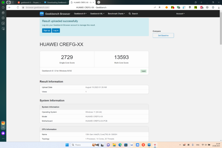222x148 pixels.
Task: Click the browser.geekbench.com address field
Action: click(37, 7)
